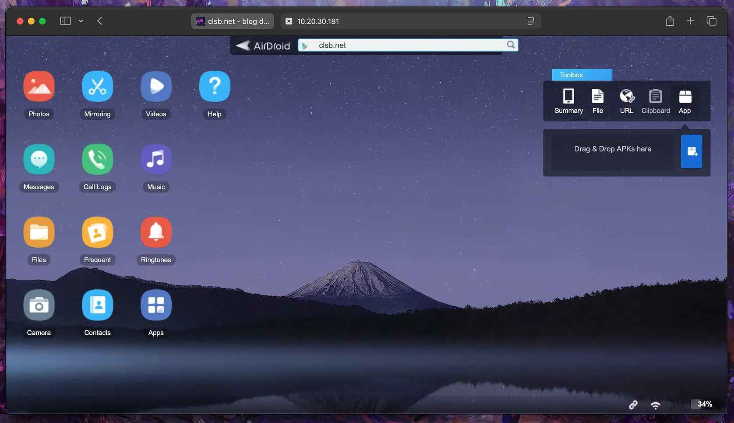Viewport: 734px width, 423px height.
Task: Click the site icon beside 10.20.30.181
Action: (x=289, y=21)
